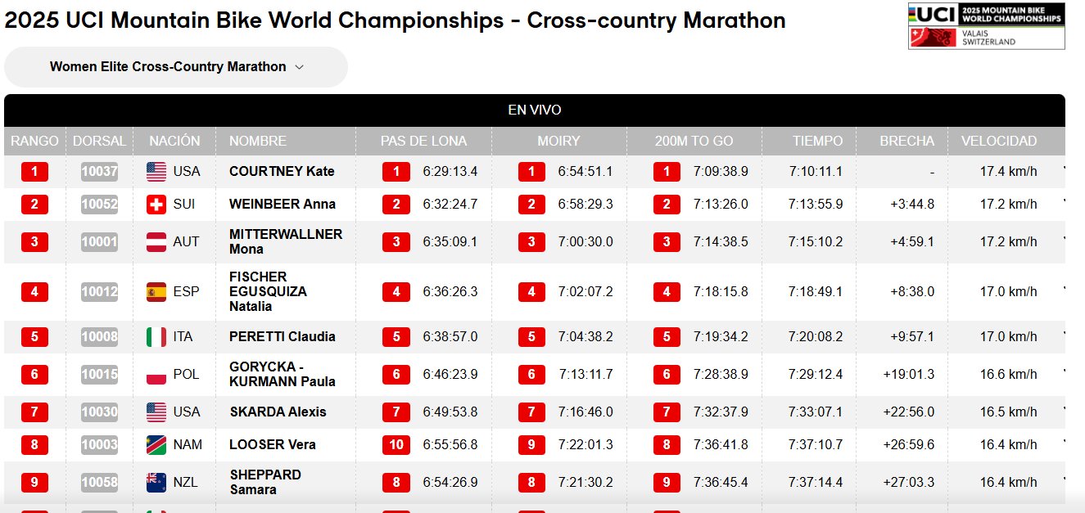Click the Namibian flag beside Looser Vera
The image size is (1085, 513).
[156, 444]
